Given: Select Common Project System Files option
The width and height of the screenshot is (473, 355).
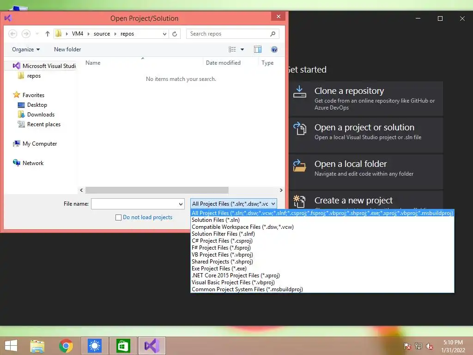Looking at the screenshot, I should click(x=322, y=289).
